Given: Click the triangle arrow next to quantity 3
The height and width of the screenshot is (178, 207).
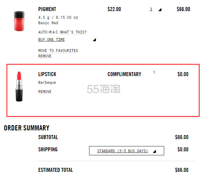Looking at the screenshot, I should pyautogui.click(x=160, y=10).
